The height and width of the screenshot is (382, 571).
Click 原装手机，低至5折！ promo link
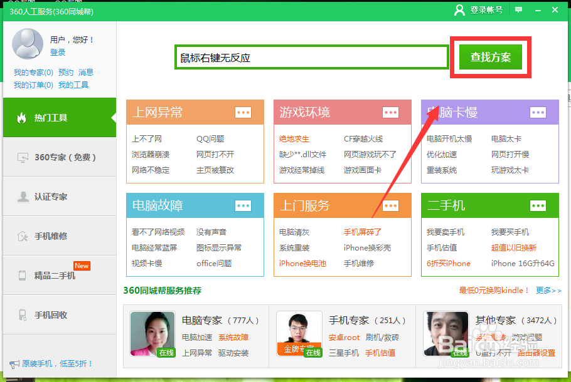click(57, 364)
